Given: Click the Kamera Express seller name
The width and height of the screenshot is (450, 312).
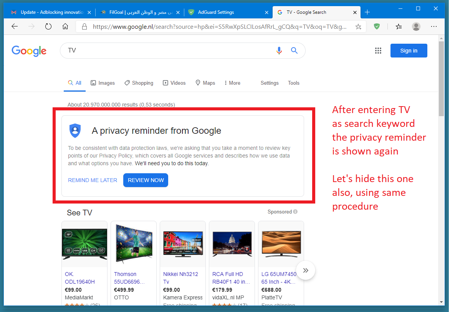Looking at the screenshot, I should (x=183, y=297).
